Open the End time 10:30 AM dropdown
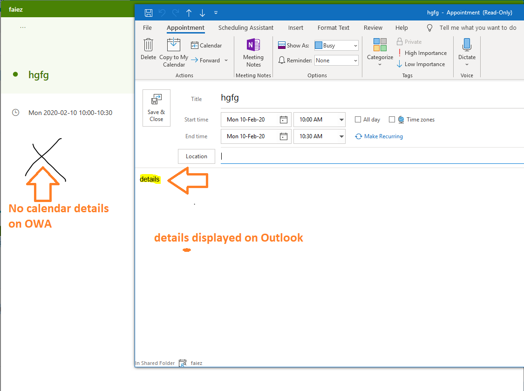Screen dimensions: 524x391 pyautogui.click(x=341, y=136)
